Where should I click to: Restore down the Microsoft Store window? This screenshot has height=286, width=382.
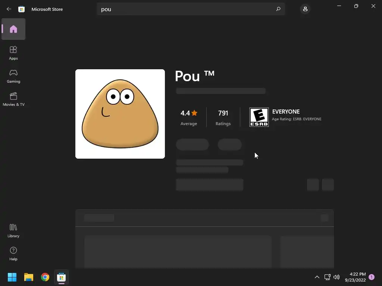(x=356, y=6)
